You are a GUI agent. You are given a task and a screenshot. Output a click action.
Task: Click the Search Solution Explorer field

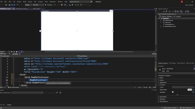tap(176, 14)
